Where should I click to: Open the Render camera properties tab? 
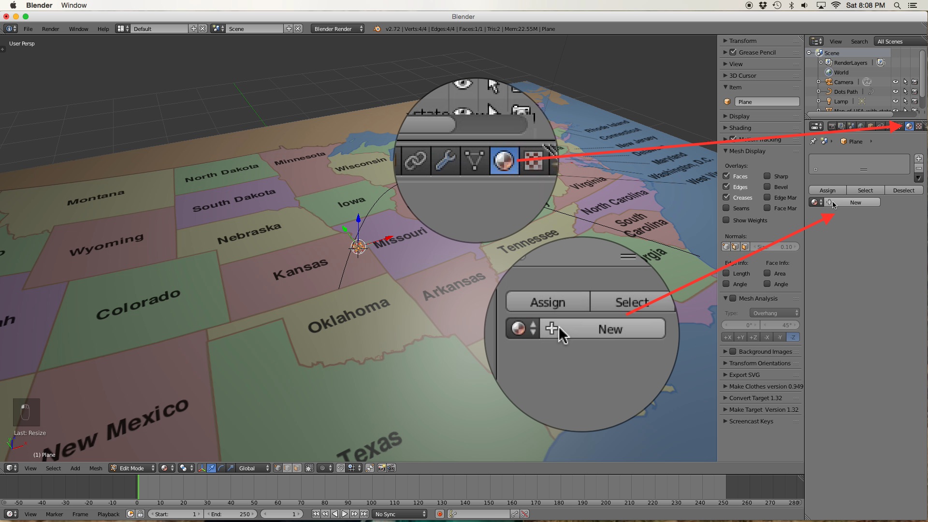tap(832, 126)
